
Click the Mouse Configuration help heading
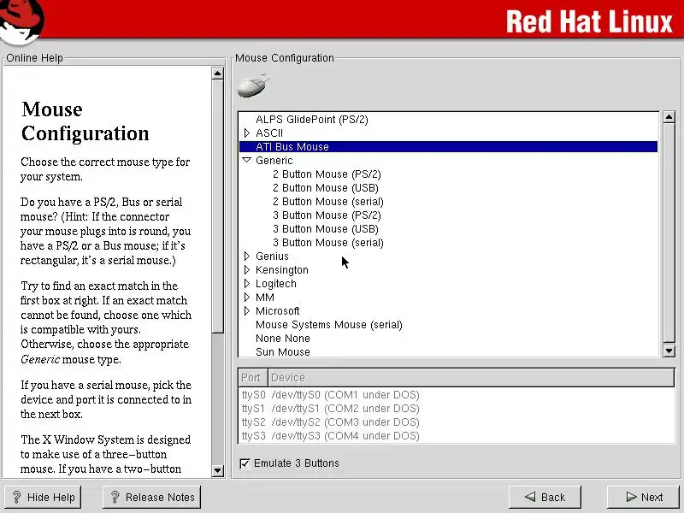[85, 121]
